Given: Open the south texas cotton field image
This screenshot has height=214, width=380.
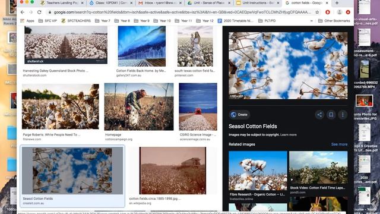Looking at the screenshot, I should [195, 46].
